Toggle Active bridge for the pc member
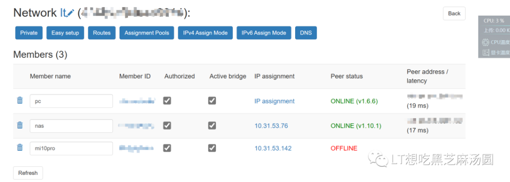 click(x=212, y=101)
